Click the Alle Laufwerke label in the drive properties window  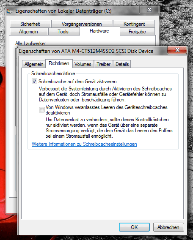coord(30,44)
